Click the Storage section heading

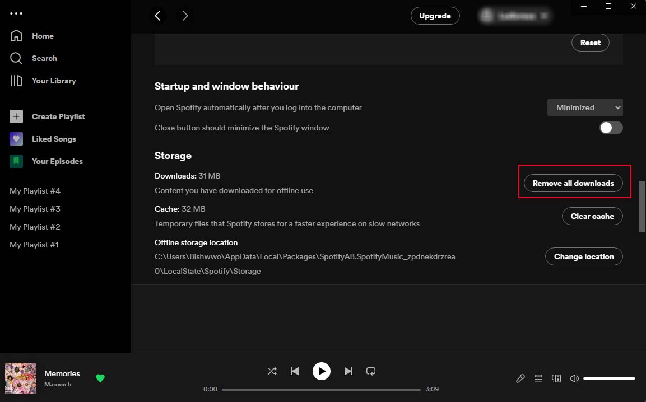pyautogui.click(x=173, y=156)
